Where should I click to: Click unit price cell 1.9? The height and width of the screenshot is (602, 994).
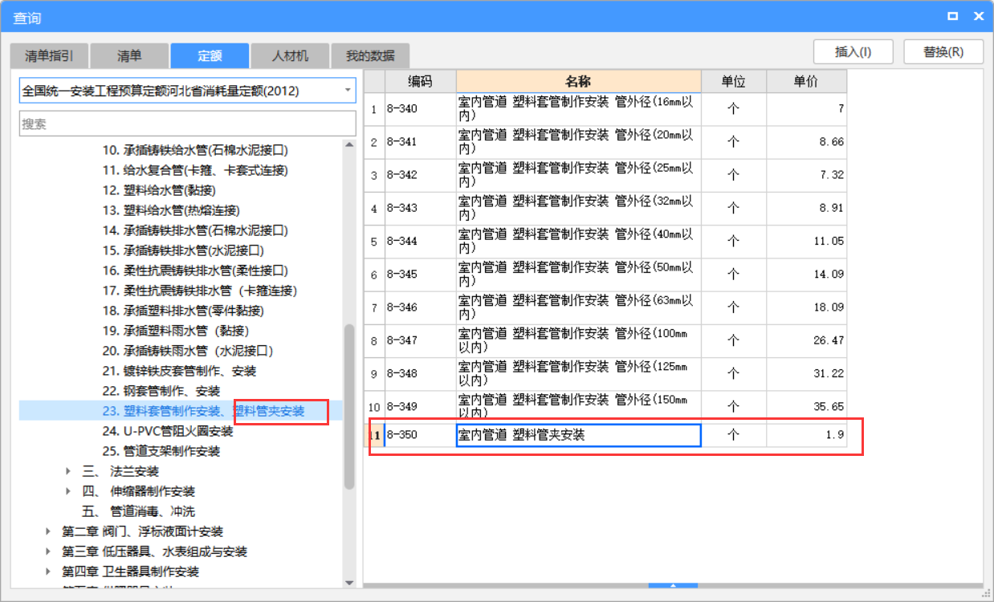click(x=806, y=435)
